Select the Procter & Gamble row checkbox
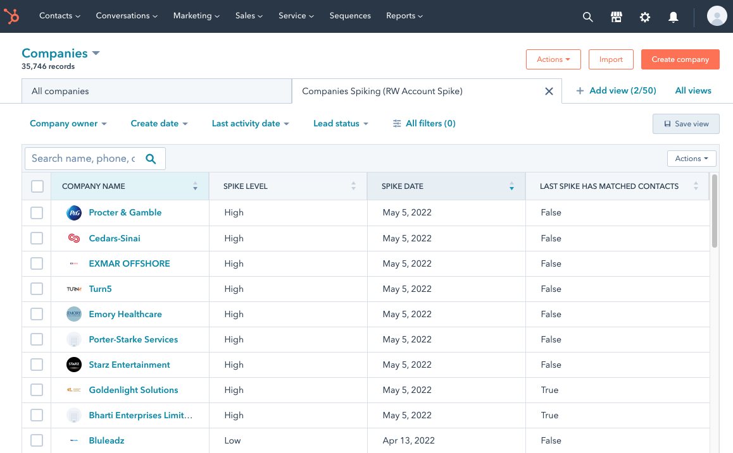Image resolution: width=733 pixels, height=453 pixels. pos(37,213)
